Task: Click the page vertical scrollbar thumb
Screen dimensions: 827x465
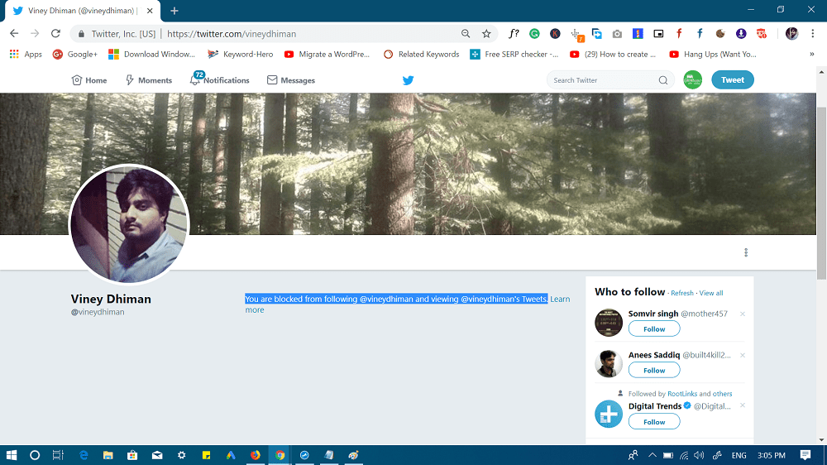Action: coord(821,193)
